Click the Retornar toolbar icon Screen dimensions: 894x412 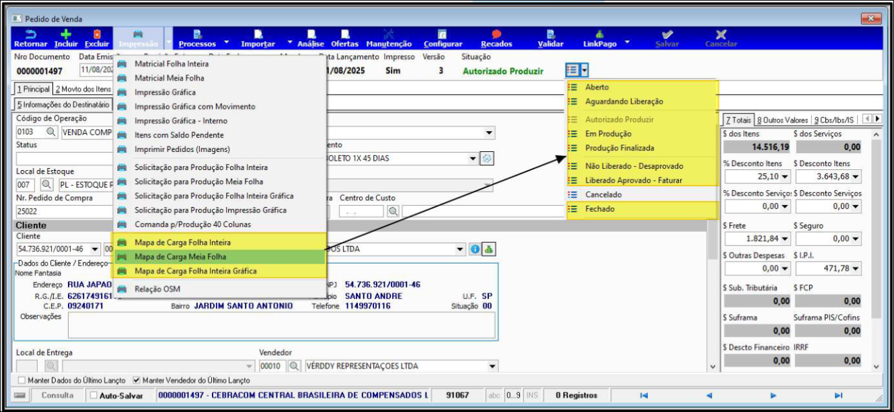point(30,34)
